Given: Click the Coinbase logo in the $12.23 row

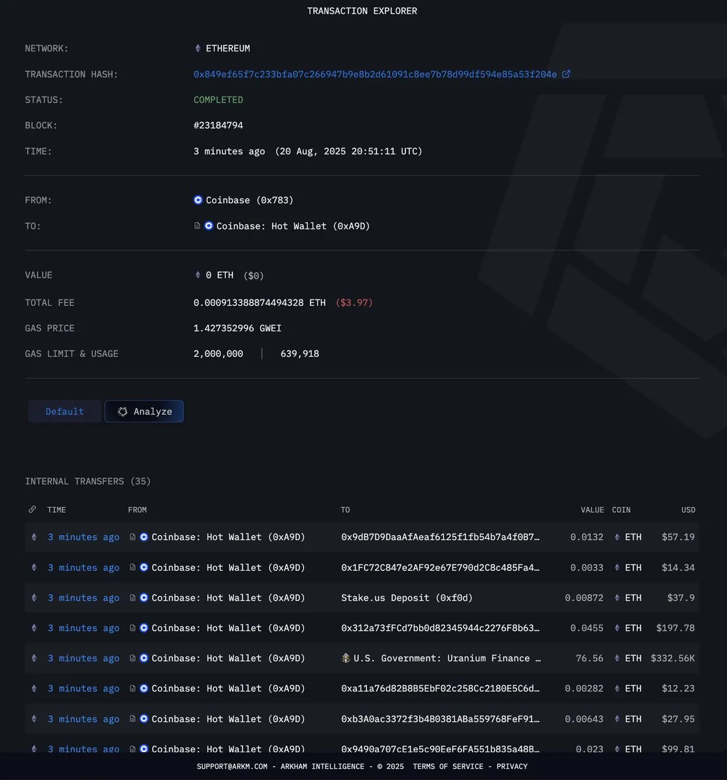Looking at the screenshot, I should point(144,688).
